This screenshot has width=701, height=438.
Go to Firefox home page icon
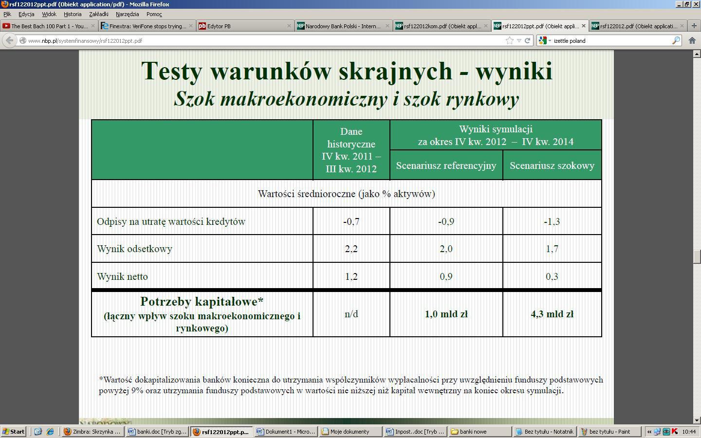click(x=692, y=40)
